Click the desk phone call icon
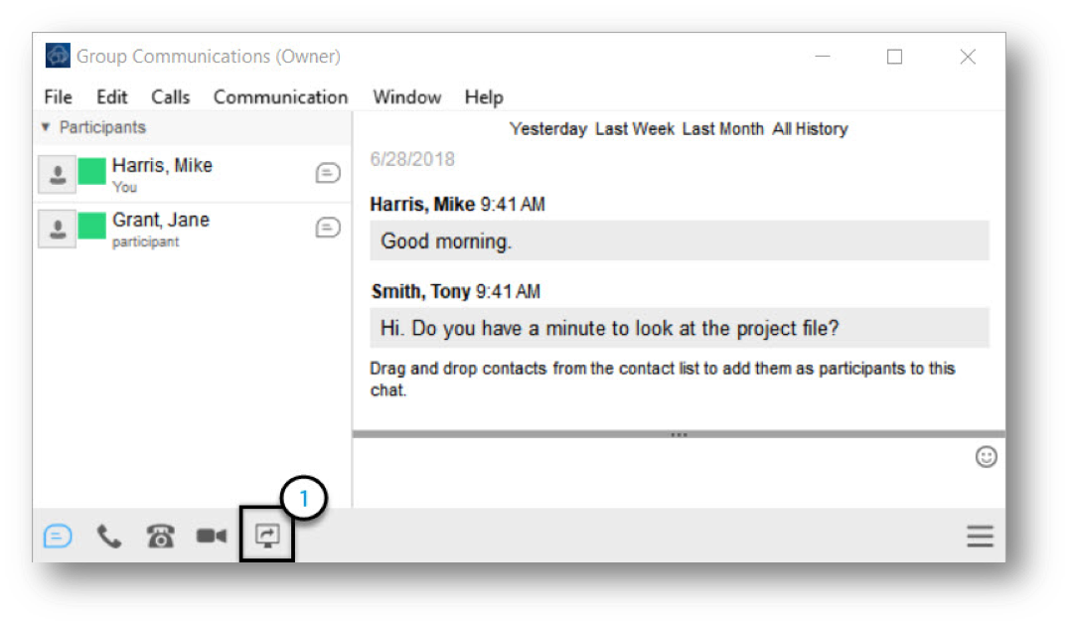Viewport: 1071px width, 627px height. [x=161, y=537]
